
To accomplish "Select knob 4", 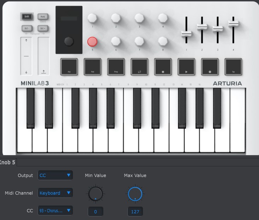I will click(163, 18).
